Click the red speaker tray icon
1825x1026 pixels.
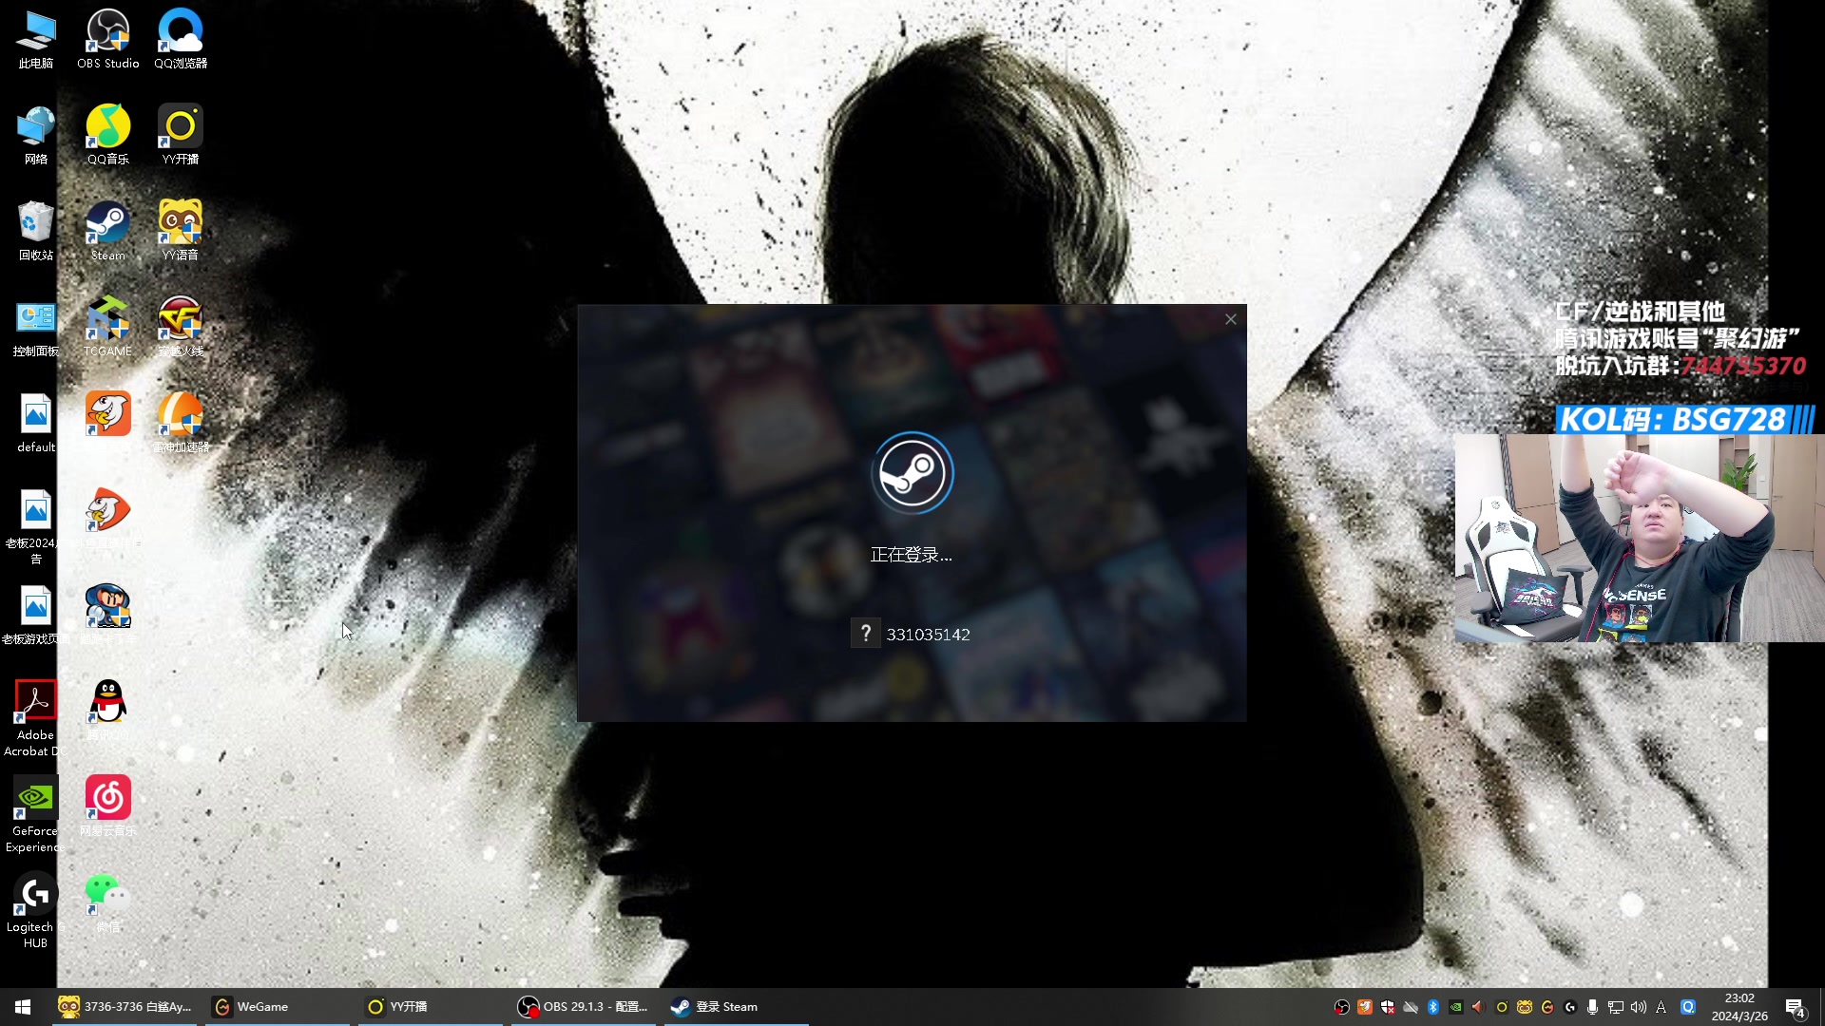tap(1478, 1007)
